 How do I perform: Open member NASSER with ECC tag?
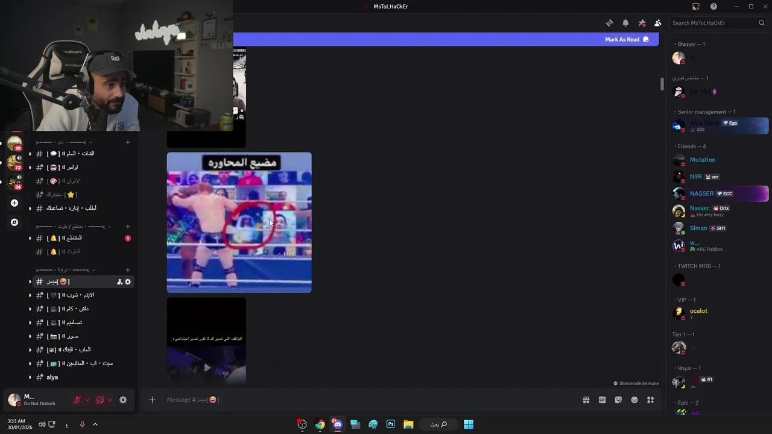720,193
